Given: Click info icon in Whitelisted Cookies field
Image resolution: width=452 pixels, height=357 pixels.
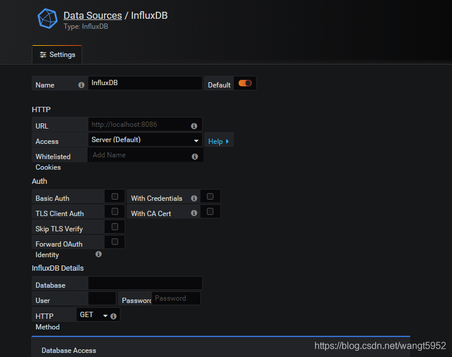Looking at the screenshot, I should click(195, 156).
